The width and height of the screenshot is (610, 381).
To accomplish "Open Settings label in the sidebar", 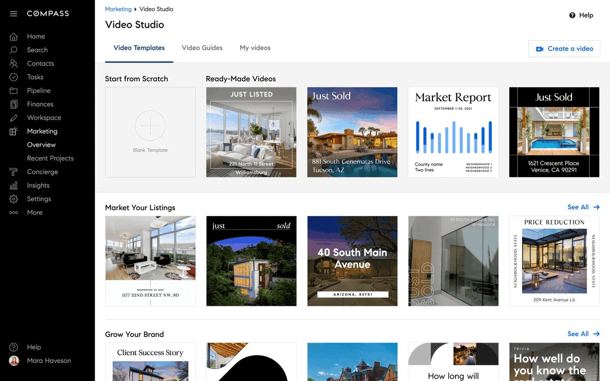I will tap(39, 199).
